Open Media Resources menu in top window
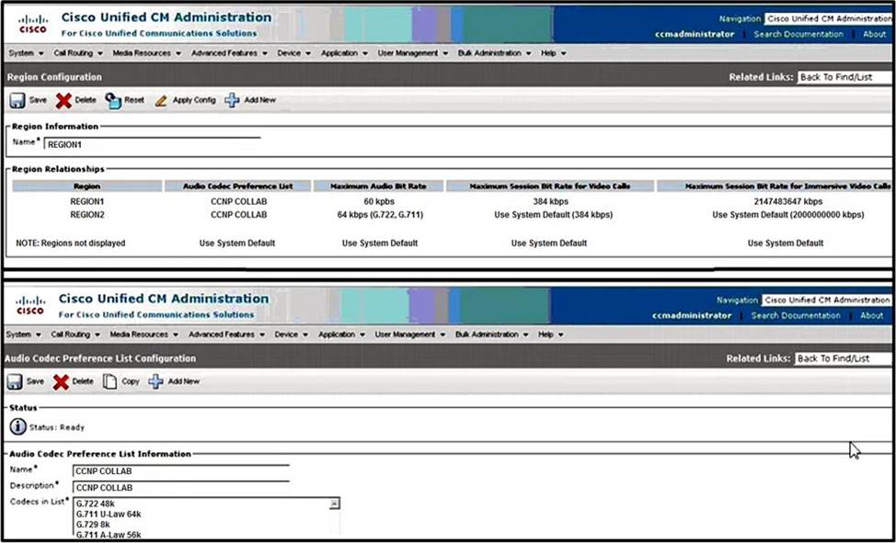896x543 pixels. [x=147, y=53]
